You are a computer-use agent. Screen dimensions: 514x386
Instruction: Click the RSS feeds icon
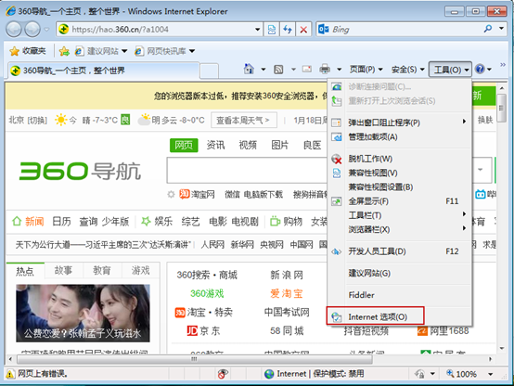[x=278, y=70]
